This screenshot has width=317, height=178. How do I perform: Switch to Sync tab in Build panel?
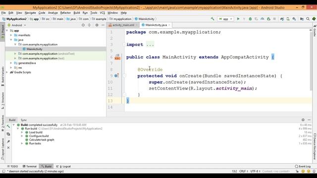click(x=24, y=120)
